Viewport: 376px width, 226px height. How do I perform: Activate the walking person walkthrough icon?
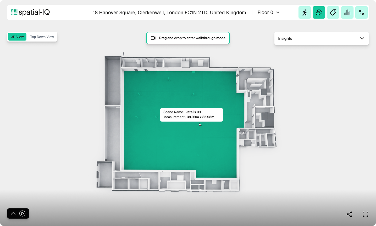pyautogui.click(x=305, y=13)
